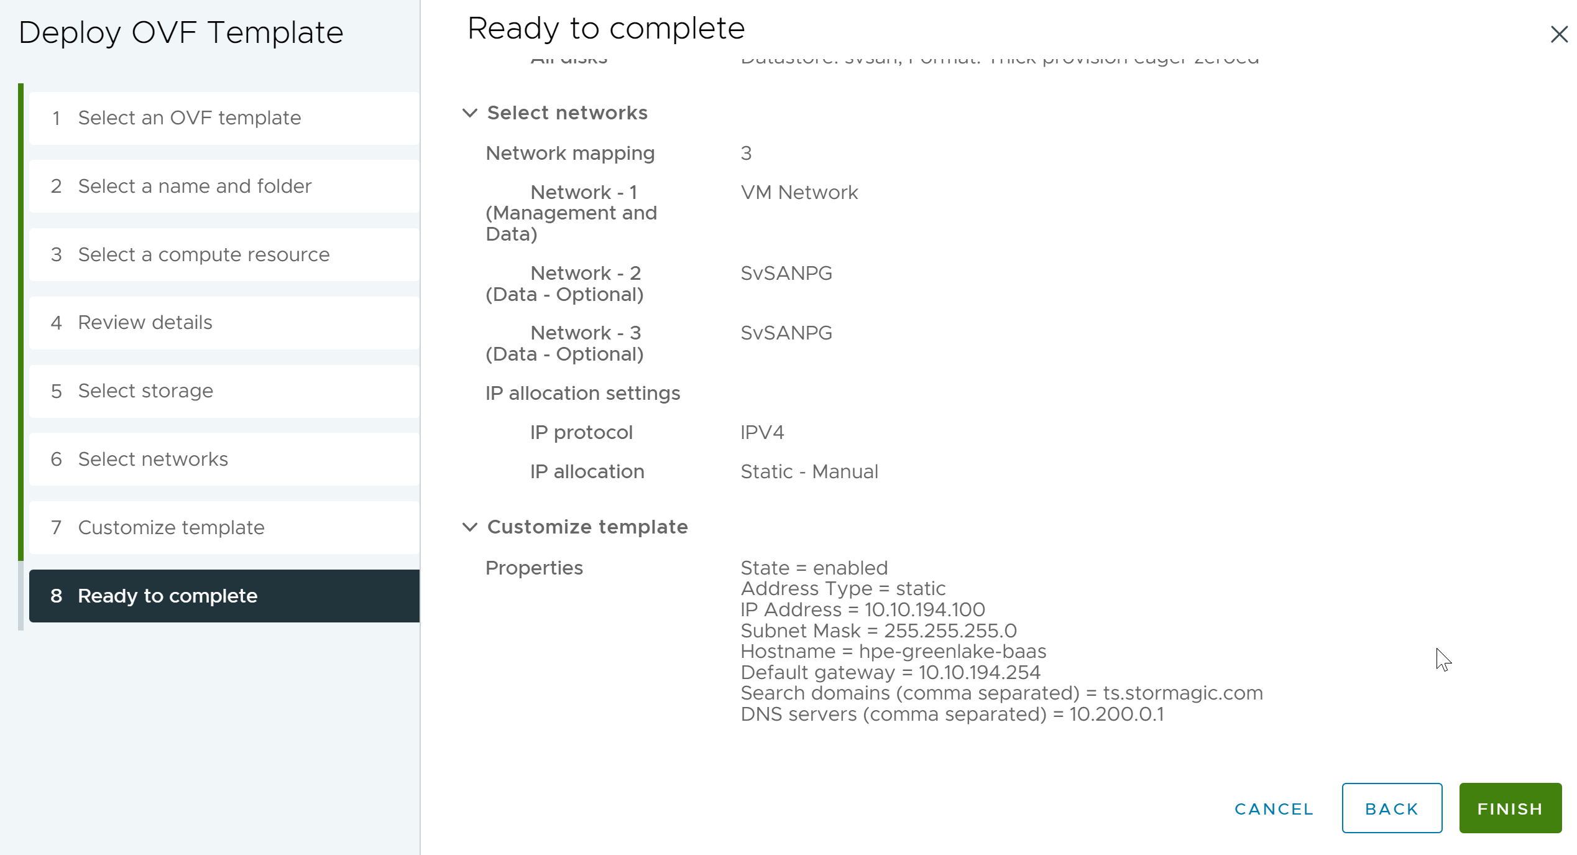Click the 'State = enabled' line
The width and height of the screenshot is (1577, 855).
814,568
